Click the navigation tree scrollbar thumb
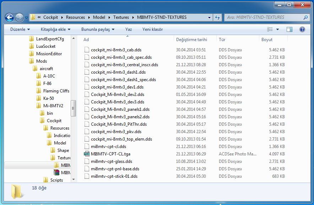This screenshot has width=314, height=205. tap(73, 108)
